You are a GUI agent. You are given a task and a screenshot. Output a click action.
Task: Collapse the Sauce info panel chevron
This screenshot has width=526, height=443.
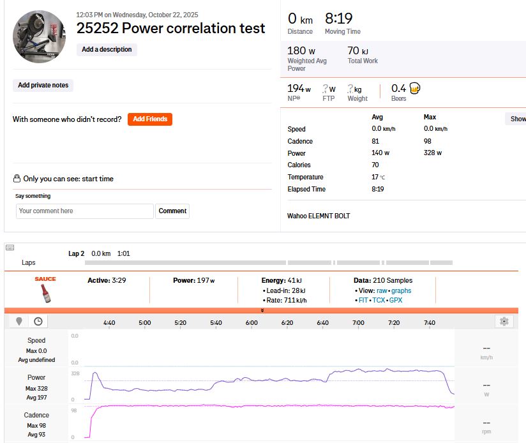(262, 310)
